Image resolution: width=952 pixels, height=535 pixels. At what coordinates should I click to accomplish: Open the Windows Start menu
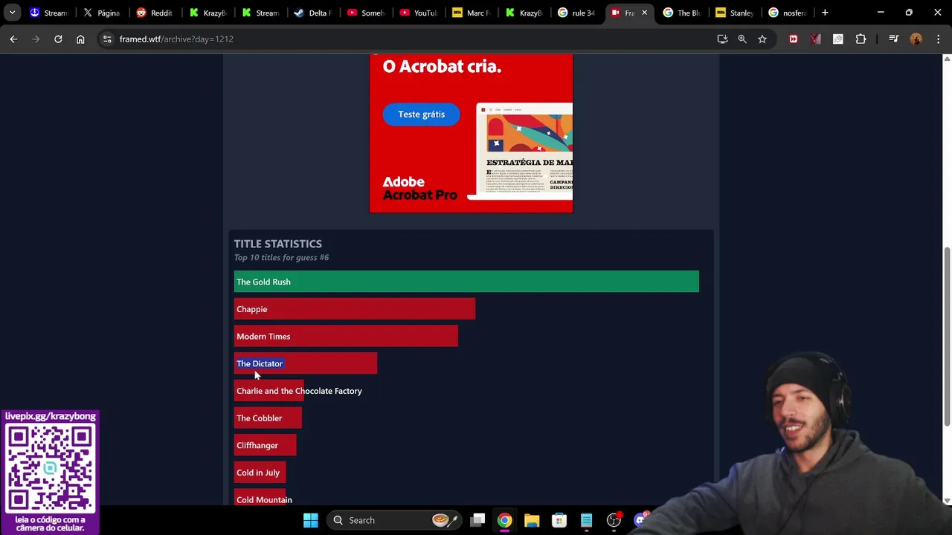[311, 520]
